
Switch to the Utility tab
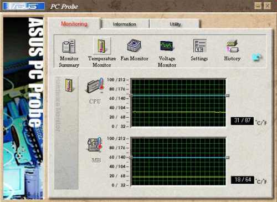pyautogui.click(x=175, y=24)
